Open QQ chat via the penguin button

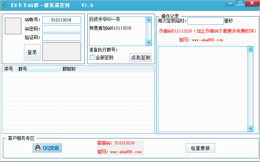click(x=47, y=148)
